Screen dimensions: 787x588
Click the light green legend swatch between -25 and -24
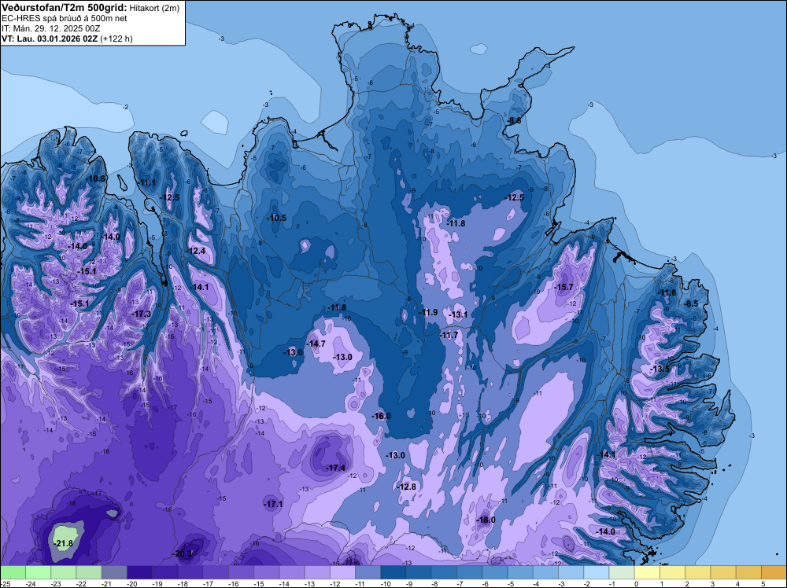tap(13, 572)
